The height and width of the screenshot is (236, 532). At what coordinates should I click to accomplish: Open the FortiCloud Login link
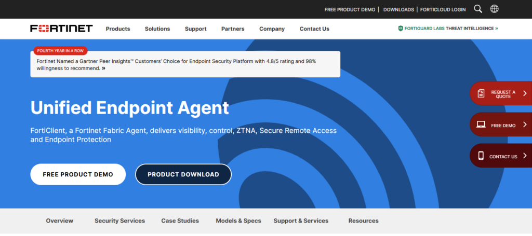[443, 9]
